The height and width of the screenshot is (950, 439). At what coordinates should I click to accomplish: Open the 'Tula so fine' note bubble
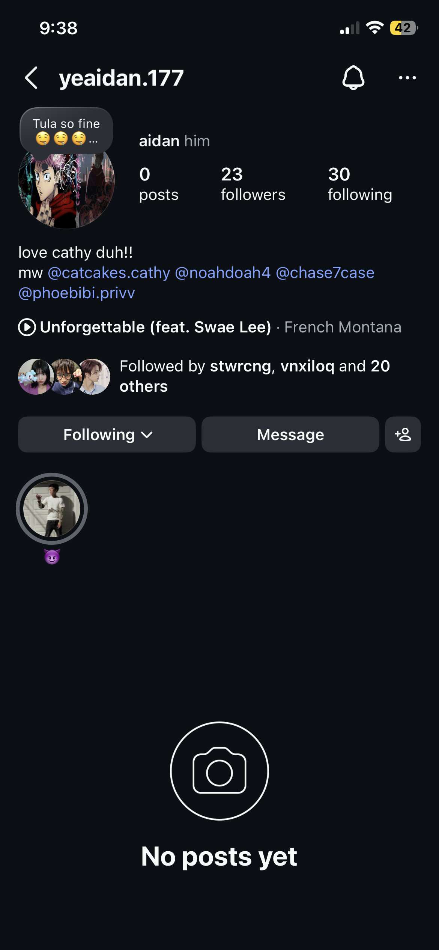(66, 131)
